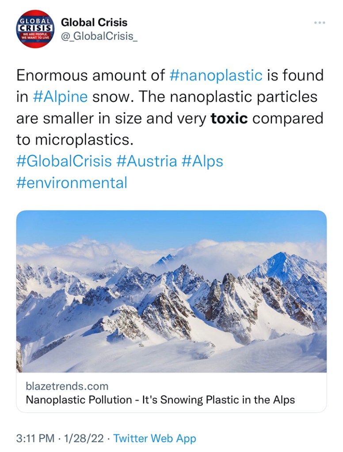Open the @_GlobalCrisis_ handle link

coord(99,36)
